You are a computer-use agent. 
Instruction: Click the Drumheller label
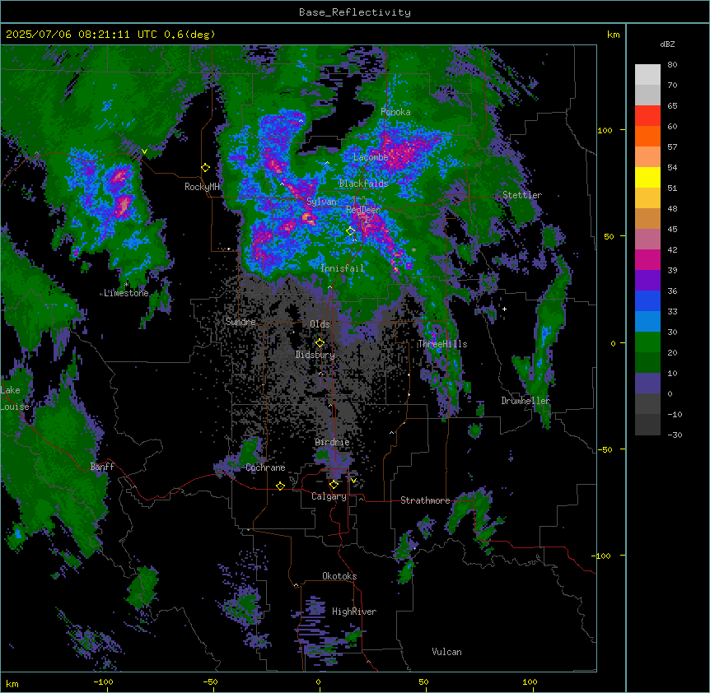[x=525, y=401]
